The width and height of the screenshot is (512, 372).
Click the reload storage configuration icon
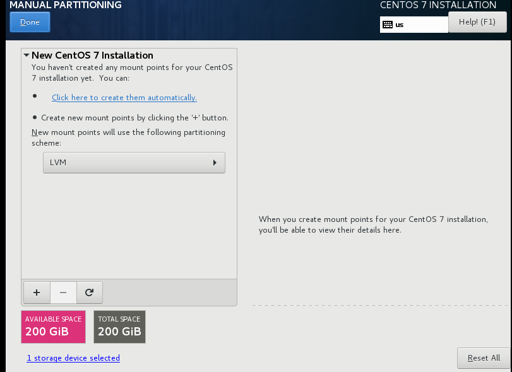90,293
